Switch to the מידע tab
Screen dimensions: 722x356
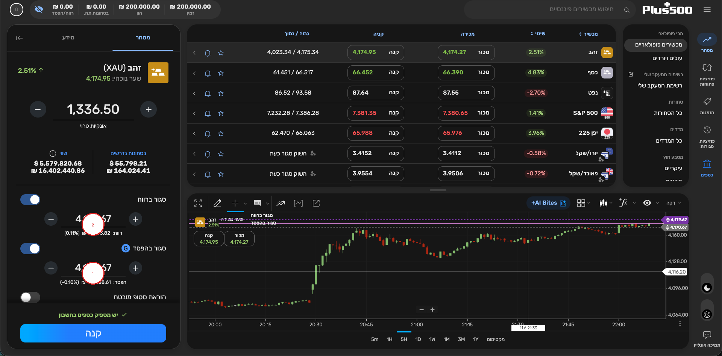point(68,38)
